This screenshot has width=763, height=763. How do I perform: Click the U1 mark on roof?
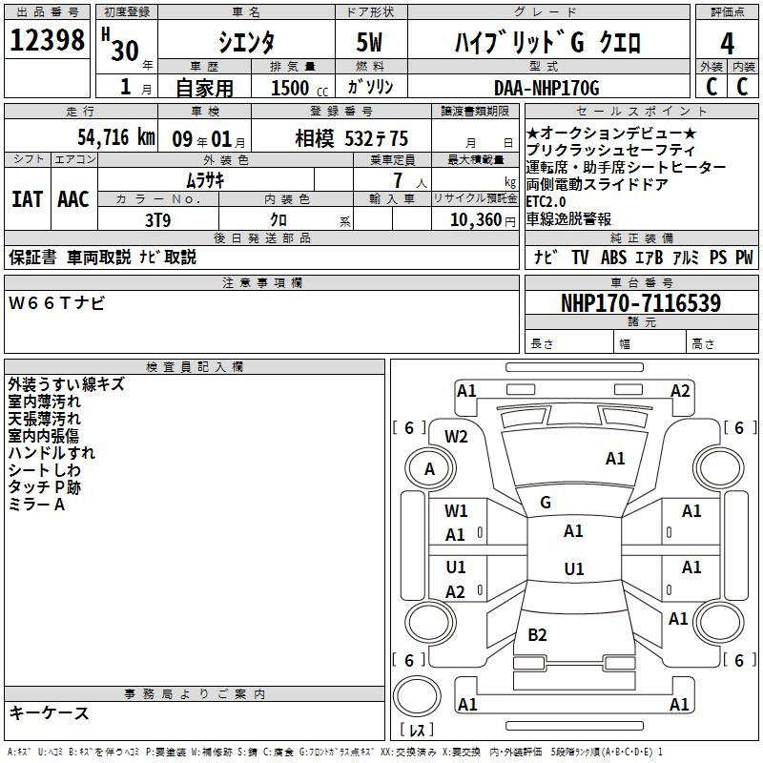tap(574, 568)
